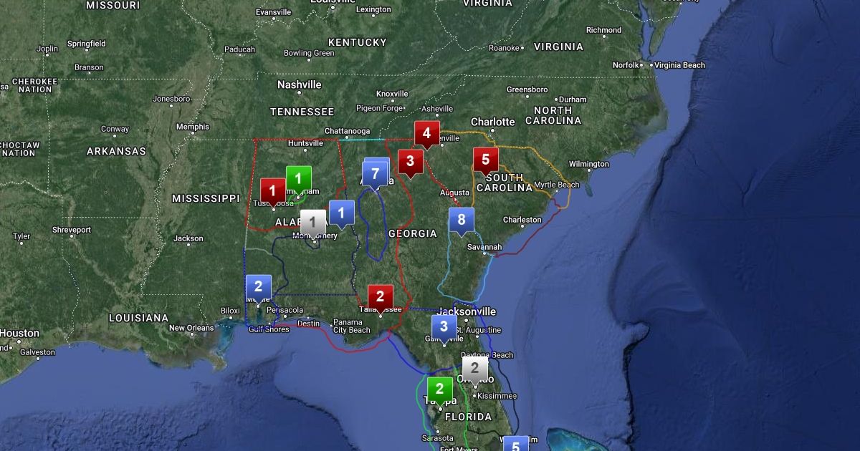Select the Durham label
The height and width of the screenshot is (451, 860).
573,100
